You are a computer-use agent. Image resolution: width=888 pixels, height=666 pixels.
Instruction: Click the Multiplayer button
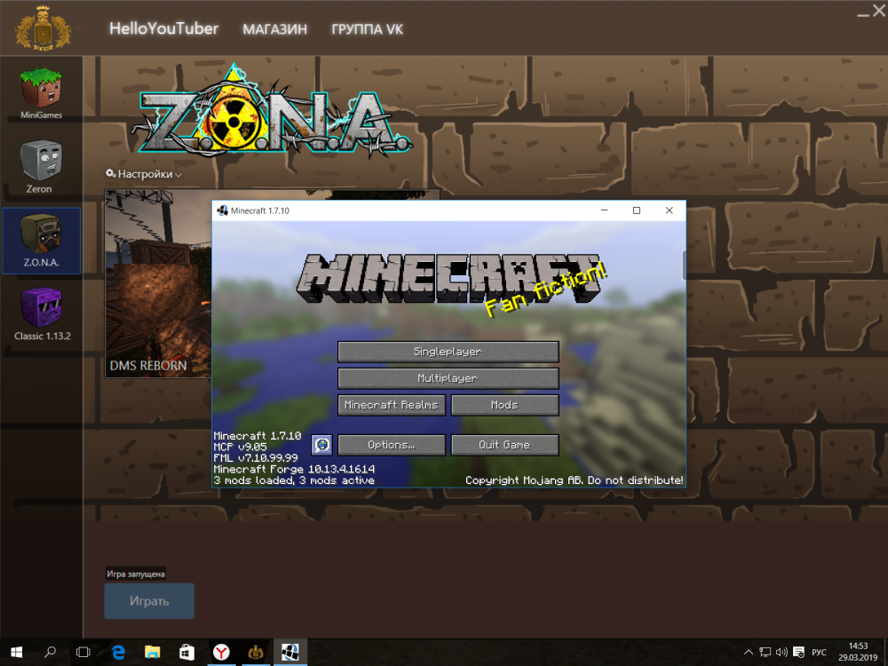[448, 378]
